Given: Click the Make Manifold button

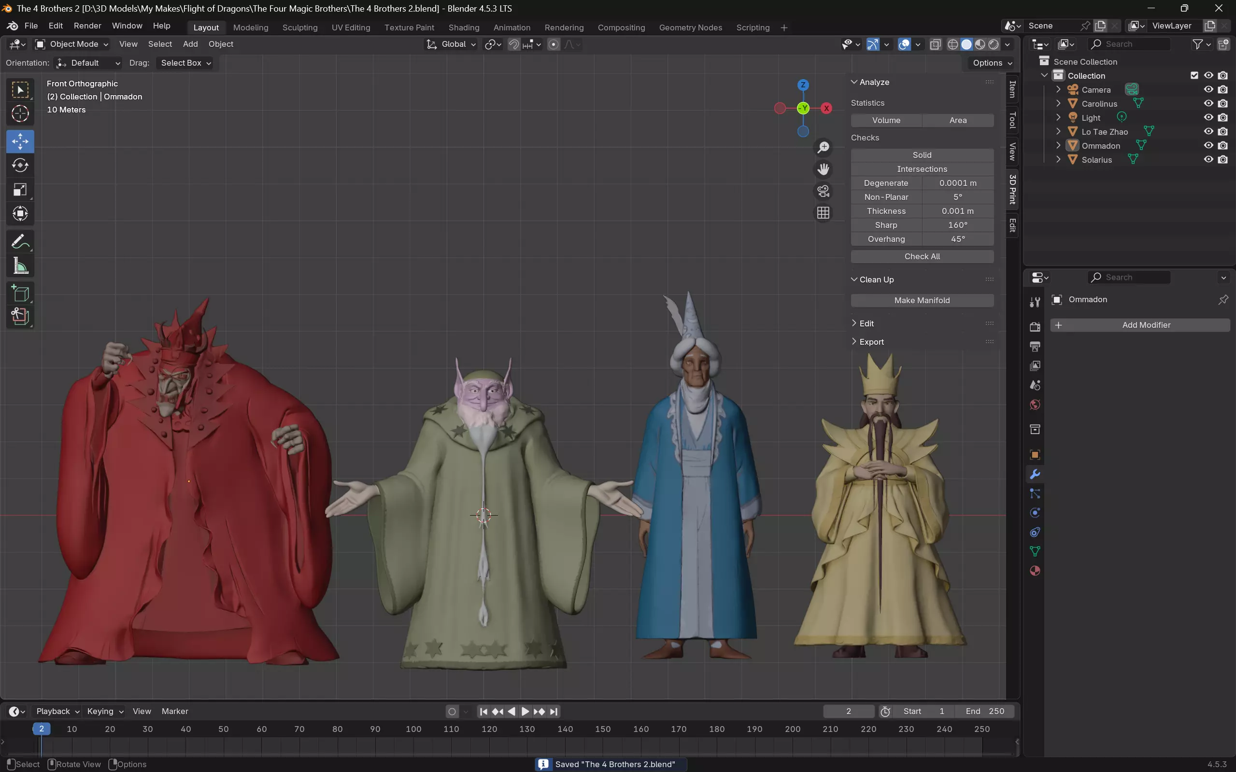Looking at the screenshot, I should click(x=922, y=300).
